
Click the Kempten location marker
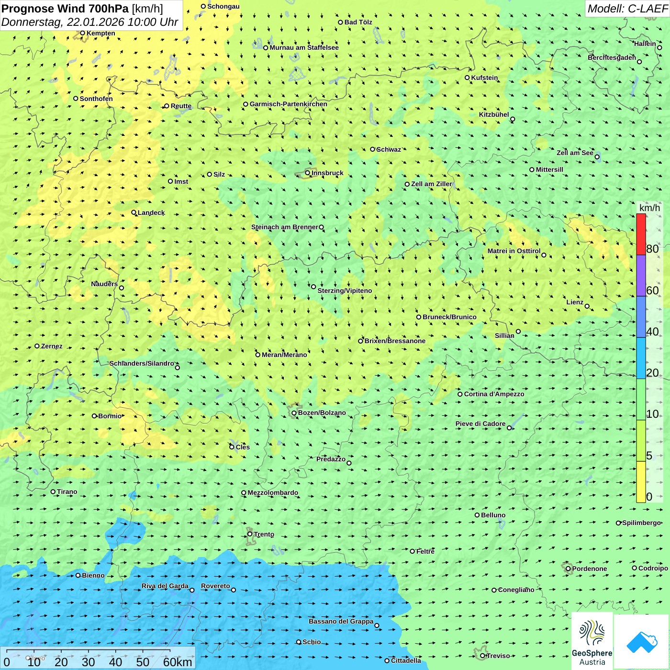click(x=82, y=33)
